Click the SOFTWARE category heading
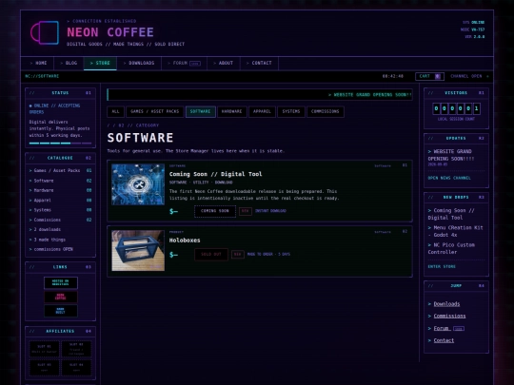 tap(140, 138)
